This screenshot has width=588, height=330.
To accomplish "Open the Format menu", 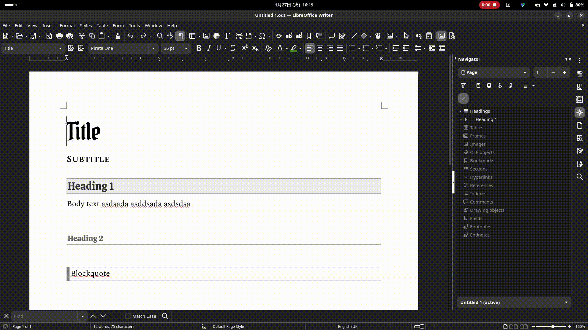I will (67, 26).
